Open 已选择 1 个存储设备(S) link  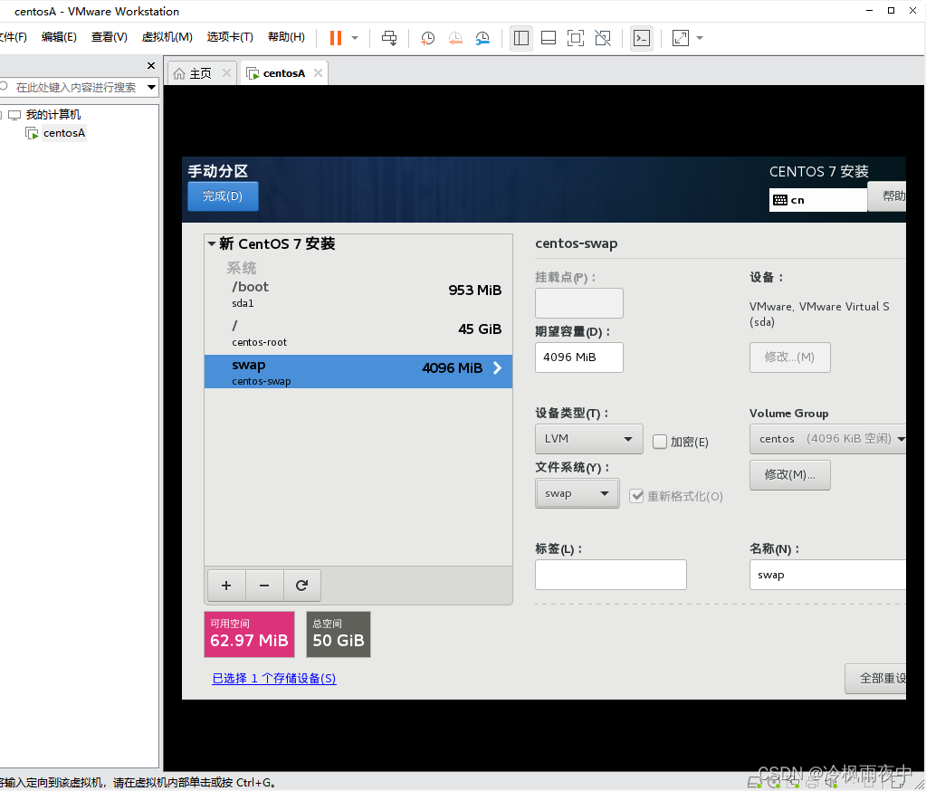[x=274, y=678]
